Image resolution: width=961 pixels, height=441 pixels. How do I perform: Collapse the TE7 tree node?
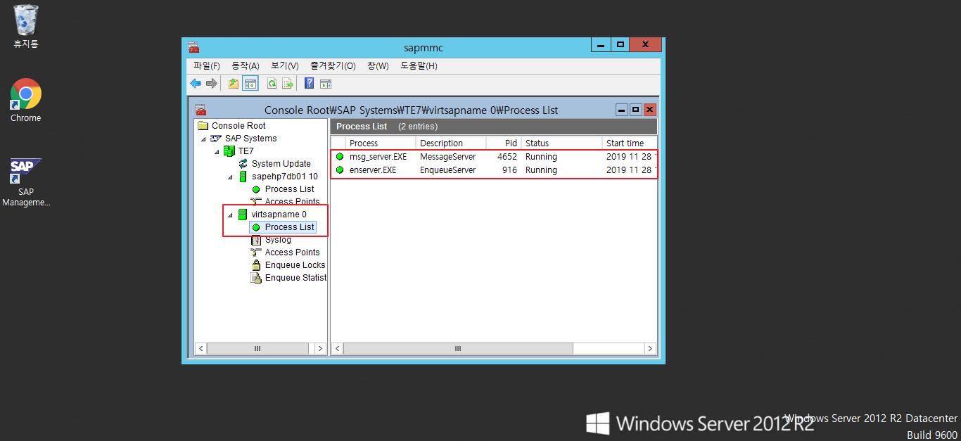(x=217, y=152)
